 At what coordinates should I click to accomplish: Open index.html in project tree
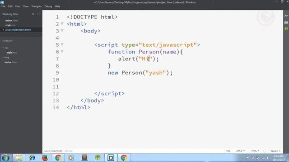tap(11, 62)
